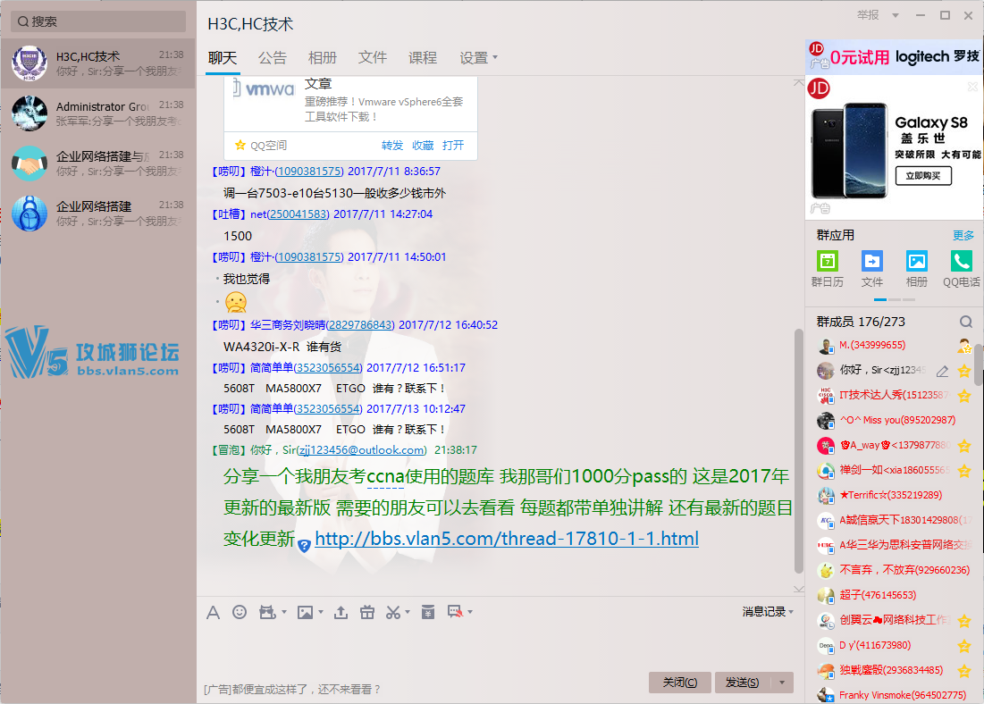Click the avatar of member M.(343999655)
Screen dimensions: 984x704
point(825,346)
